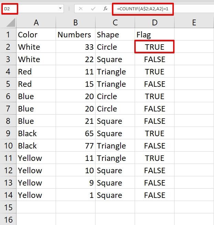214x225 pixels.
Task: Click cell D2 containing TRUE
Action: pos(155,47)
